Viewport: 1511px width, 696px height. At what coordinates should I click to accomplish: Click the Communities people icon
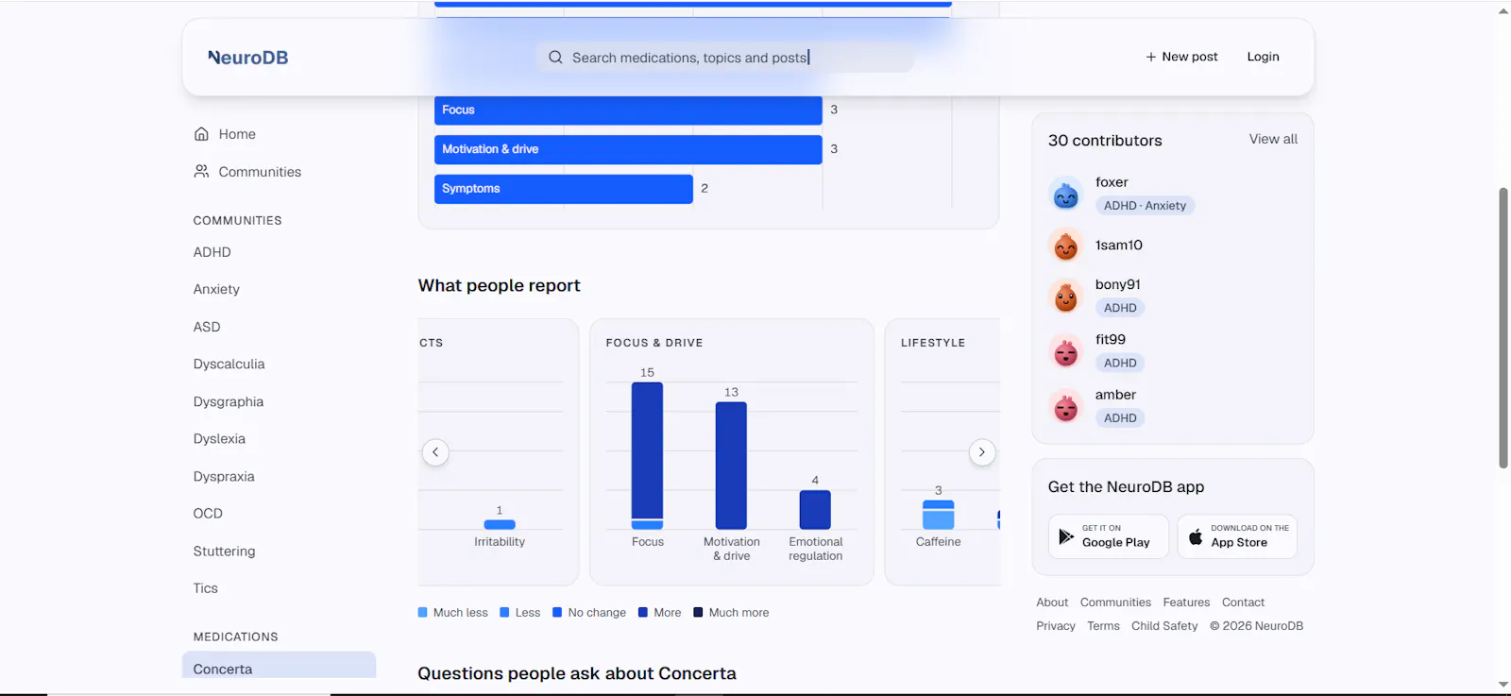coord(201,172)
